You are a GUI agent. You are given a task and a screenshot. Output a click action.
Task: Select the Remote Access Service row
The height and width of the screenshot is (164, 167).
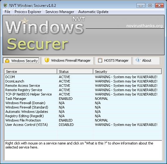[83, 86]
